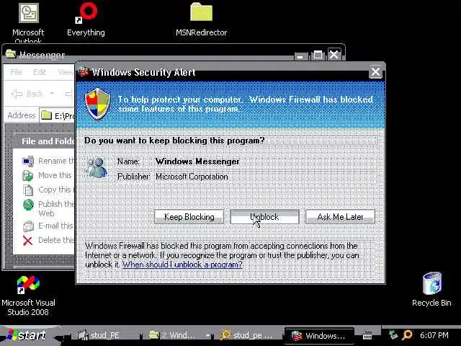The width and height of the screenshot is (461, 346).
Task: Activate the 'Windows...' alert taskbar button
Action: [x=319, y=336]
